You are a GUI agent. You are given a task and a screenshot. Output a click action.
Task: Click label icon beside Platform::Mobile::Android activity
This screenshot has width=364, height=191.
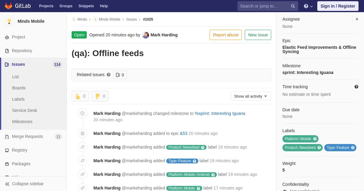pos(83,174)
